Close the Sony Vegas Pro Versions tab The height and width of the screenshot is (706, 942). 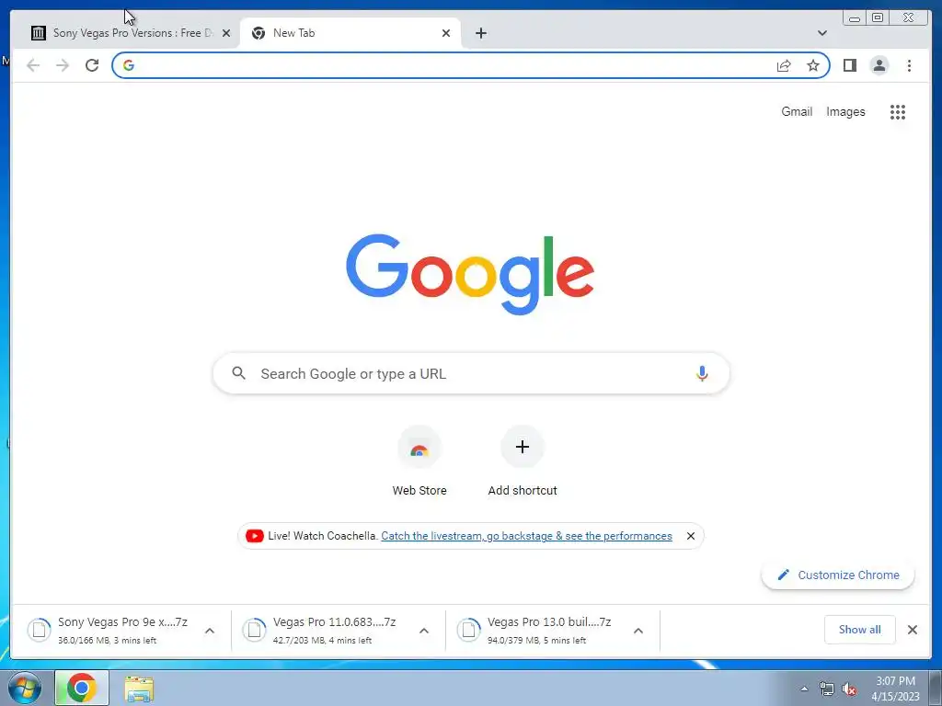226,33
